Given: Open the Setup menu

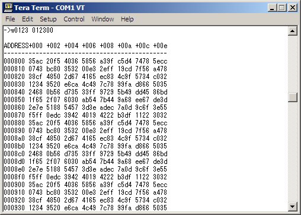Looking at the screenshot, I should [48, 19].
